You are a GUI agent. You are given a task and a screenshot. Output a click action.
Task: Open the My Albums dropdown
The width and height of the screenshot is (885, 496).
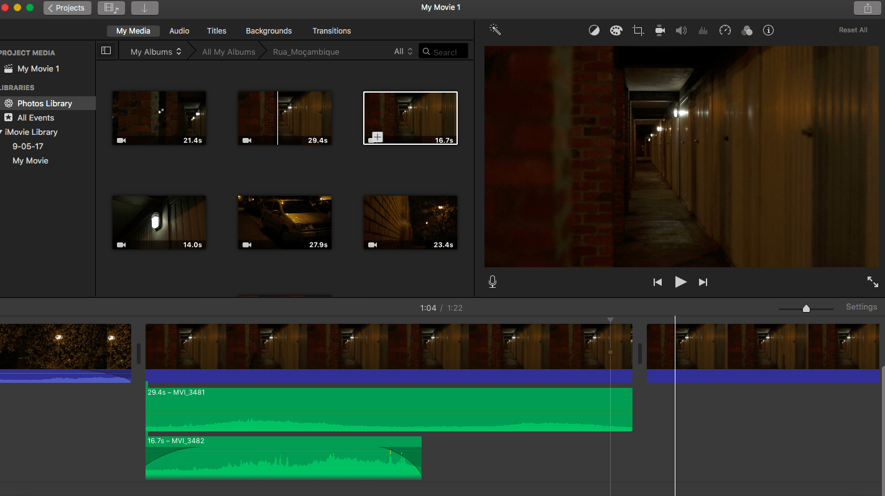coord(155,52)
